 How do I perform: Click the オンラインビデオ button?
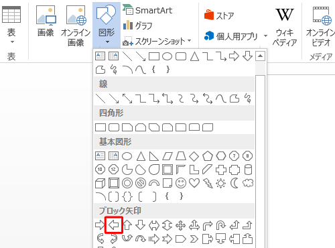pyautogui.click(x=321, y=27)
